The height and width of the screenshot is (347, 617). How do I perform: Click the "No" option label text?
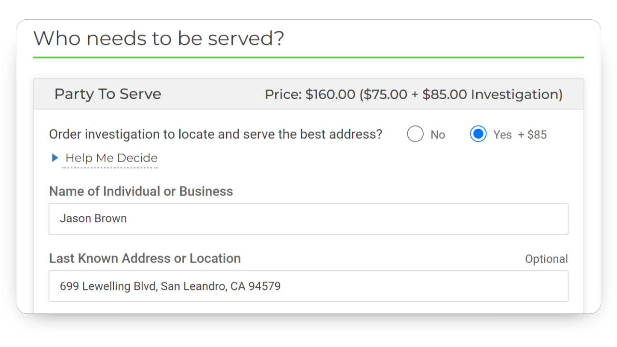(x=438, y=135)
